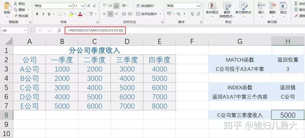Click the Insert Function fx button
The image size is (305, 138).
[59, 31]
